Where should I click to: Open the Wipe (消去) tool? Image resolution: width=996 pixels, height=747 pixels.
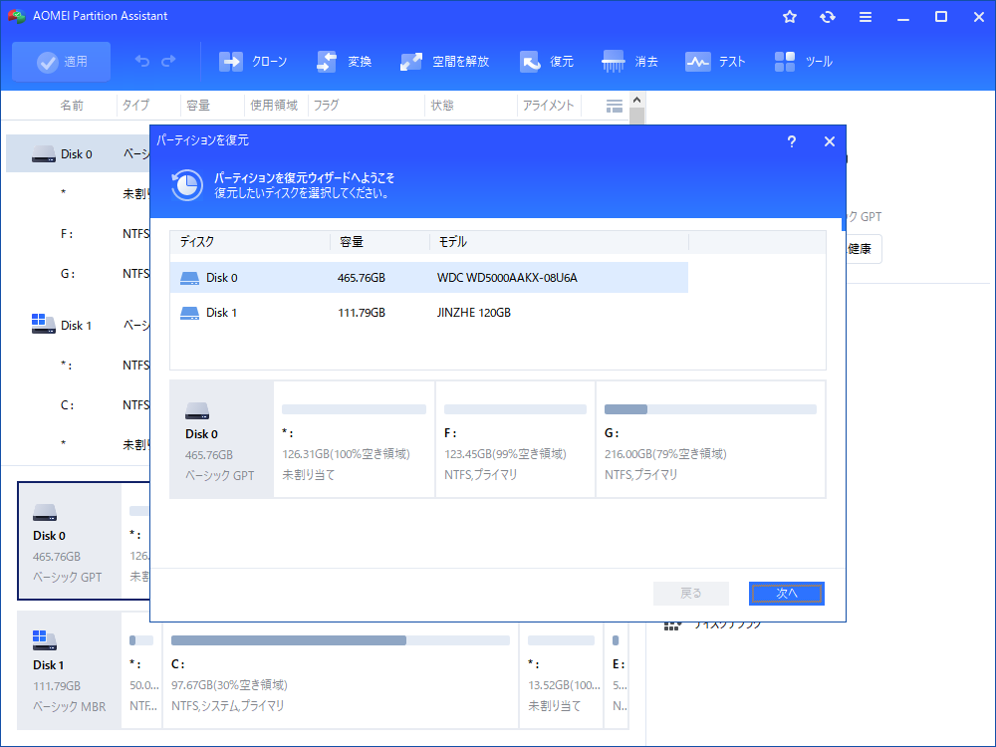click(629, 62)
